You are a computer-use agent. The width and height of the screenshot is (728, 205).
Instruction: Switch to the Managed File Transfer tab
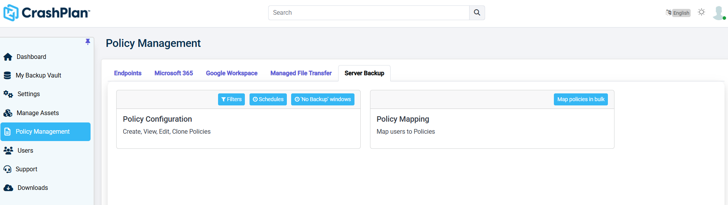tap(301, 73)
